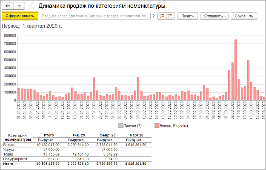The height and width of the screenshot is (170, 266).
Task: Click the grey Прочее (7) legend swatch
Action: 121,126
